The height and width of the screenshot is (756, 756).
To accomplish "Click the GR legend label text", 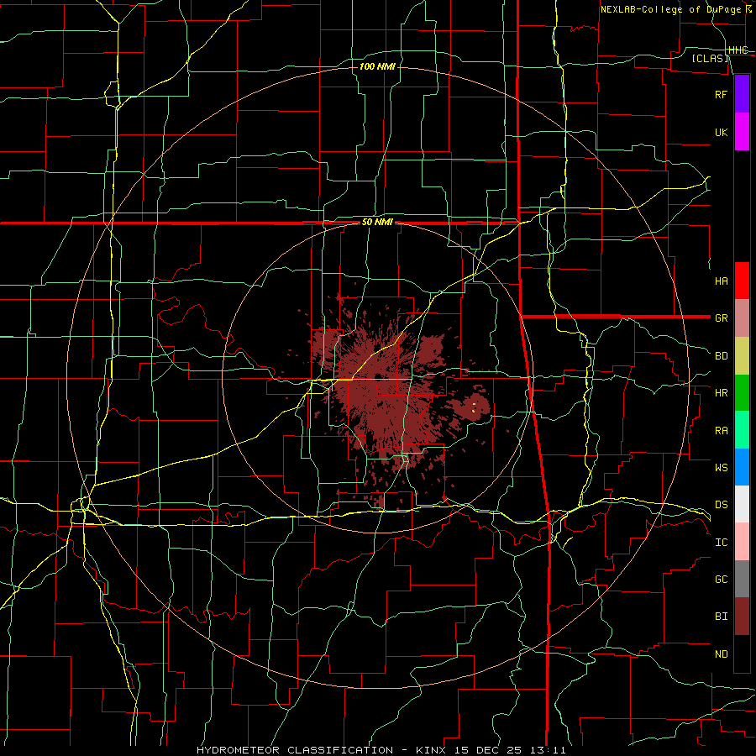I will coord(721,318).
